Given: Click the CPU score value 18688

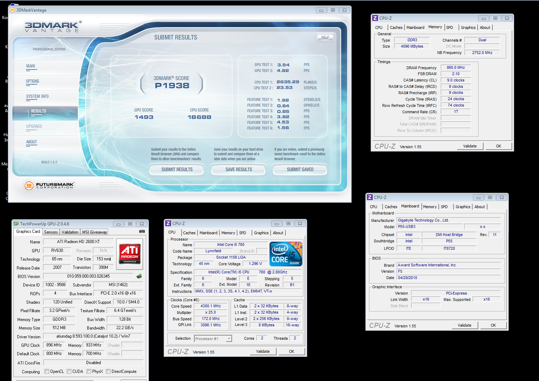Looking at the screenshot, I should tap(199, 117).
